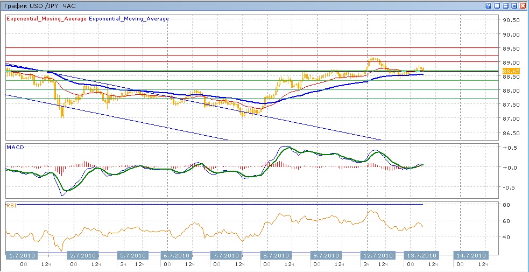Click the vertical split window icon
This screenshot has height=272, width=529.
click(x=497, y=5)
